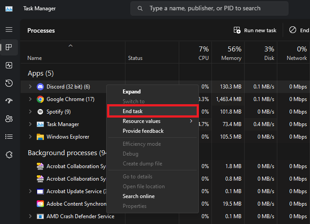Expand the Windows Explorer process group
This screenshot has height=224, width=310.
pyautogui.click(x=30, y=136)
